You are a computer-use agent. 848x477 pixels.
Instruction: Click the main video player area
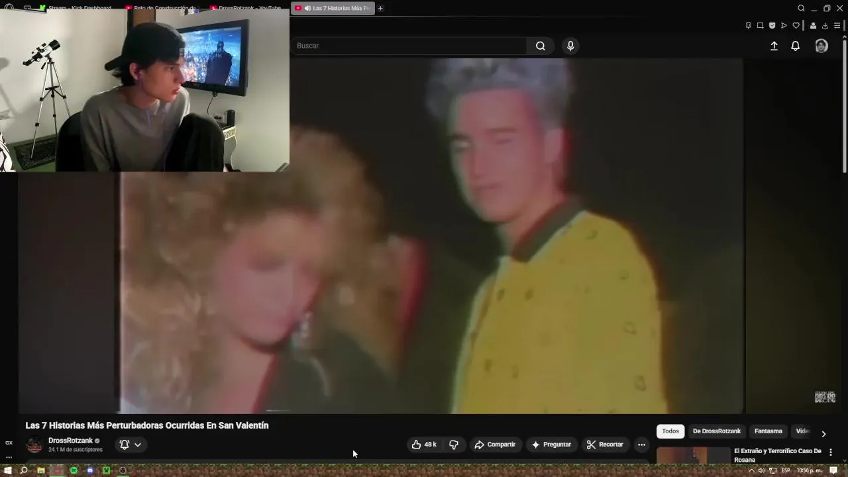pos(431,236)
